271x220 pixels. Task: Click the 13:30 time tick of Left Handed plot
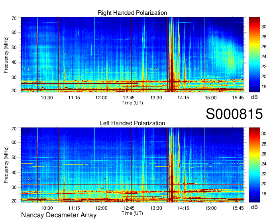(156, 208)
